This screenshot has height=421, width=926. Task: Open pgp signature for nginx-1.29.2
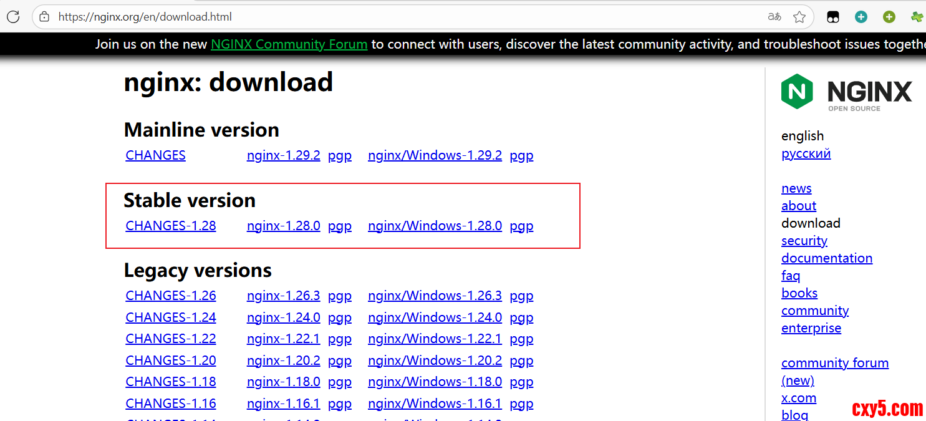pyautogui.click(x=340, y=156)
